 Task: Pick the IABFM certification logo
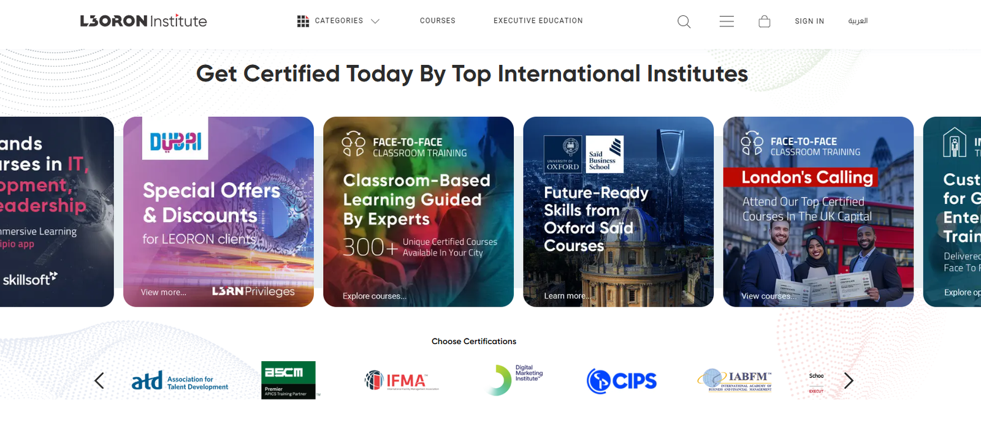point(735,380)
